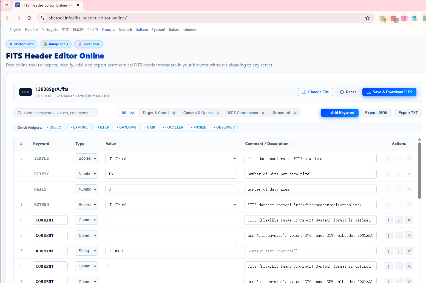Delete row 6 COMMENT keyword

tap(409, 235)
